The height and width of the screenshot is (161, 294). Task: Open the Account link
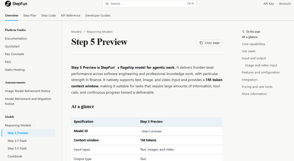pos(285,4)
